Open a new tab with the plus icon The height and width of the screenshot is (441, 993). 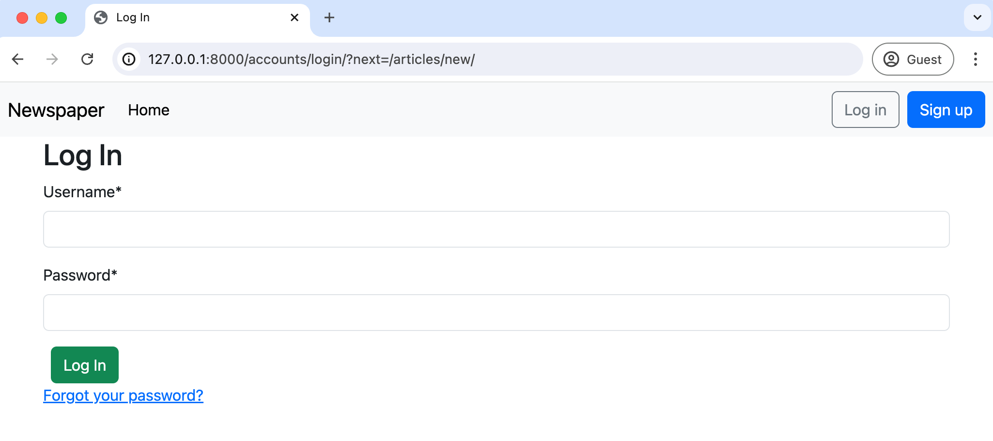329,18
